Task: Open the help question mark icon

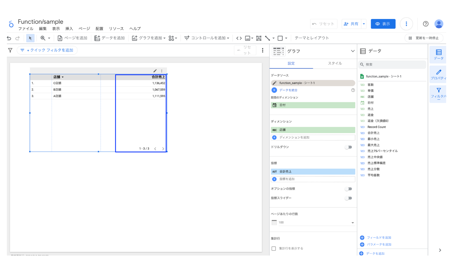Action: (426, 24)
